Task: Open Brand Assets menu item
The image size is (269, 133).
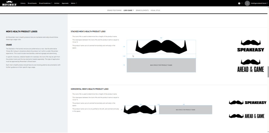Action: pyautogui.click(x=32, y=3)
